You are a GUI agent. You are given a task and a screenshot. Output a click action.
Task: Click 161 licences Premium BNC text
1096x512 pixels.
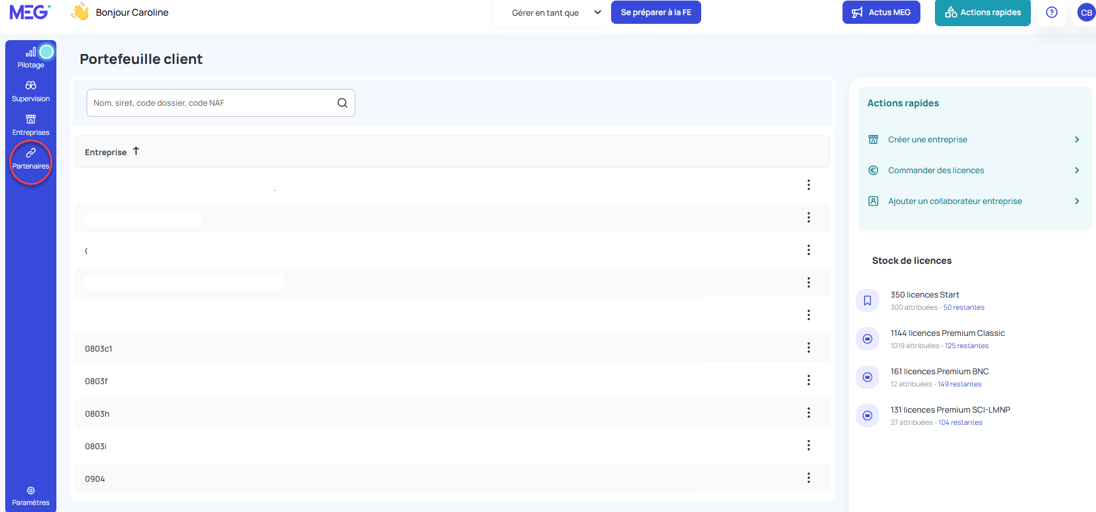click(x=940, y=371)
